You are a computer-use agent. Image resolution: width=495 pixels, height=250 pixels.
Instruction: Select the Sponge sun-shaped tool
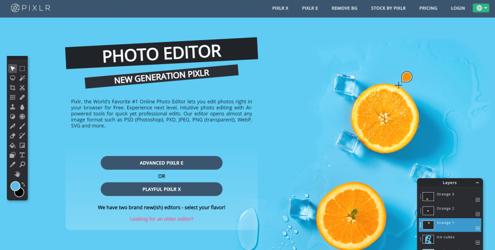pos(22,116)
